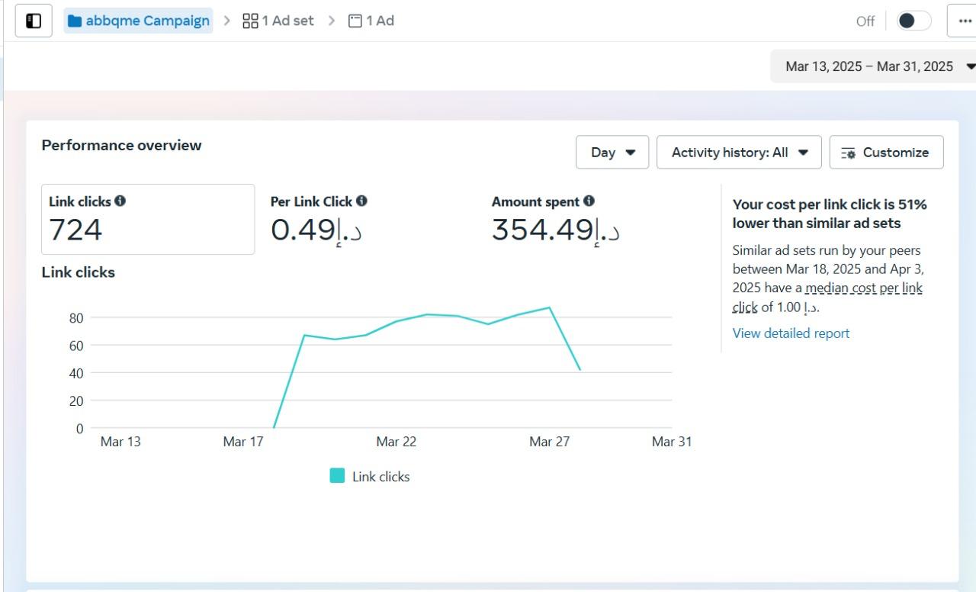Select the Amount spent metric
Viewport: 976px width, 592px height.
(x=555, y=219)
